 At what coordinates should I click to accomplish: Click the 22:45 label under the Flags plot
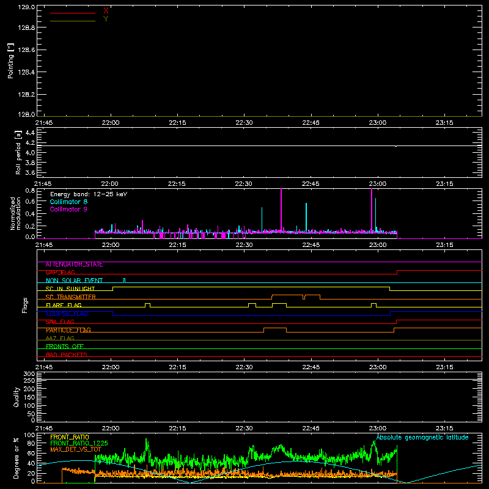[311, 367]
